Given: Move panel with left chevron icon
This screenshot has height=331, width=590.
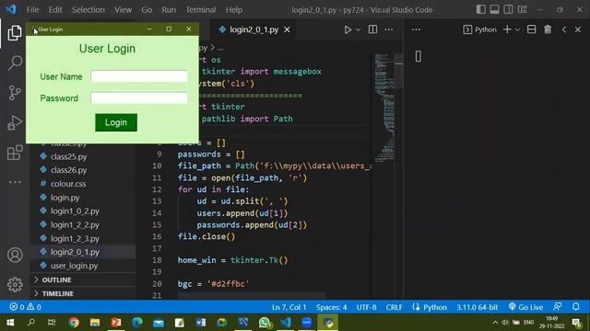Looking at the screenshot, I should point(563,29).
